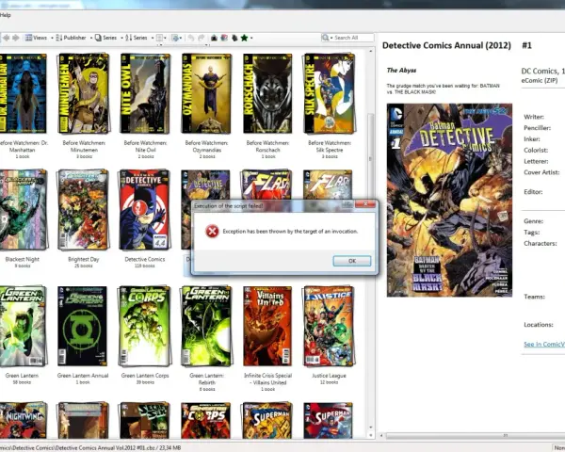Click the green star script icon

244,38
